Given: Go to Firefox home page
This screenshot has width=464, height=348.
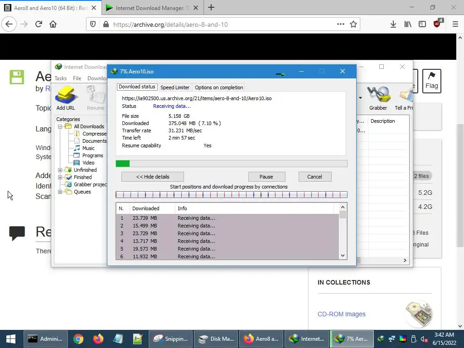Looking at the screenshot, I should point(53,24).
